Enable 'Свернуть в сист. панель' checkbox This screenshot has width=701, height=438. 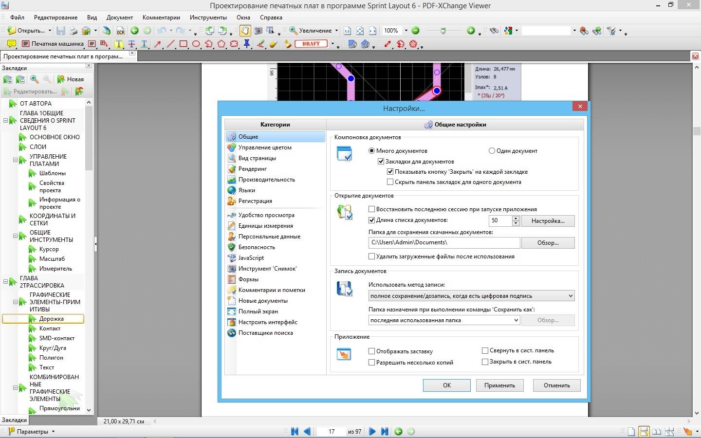coord(485,350)
